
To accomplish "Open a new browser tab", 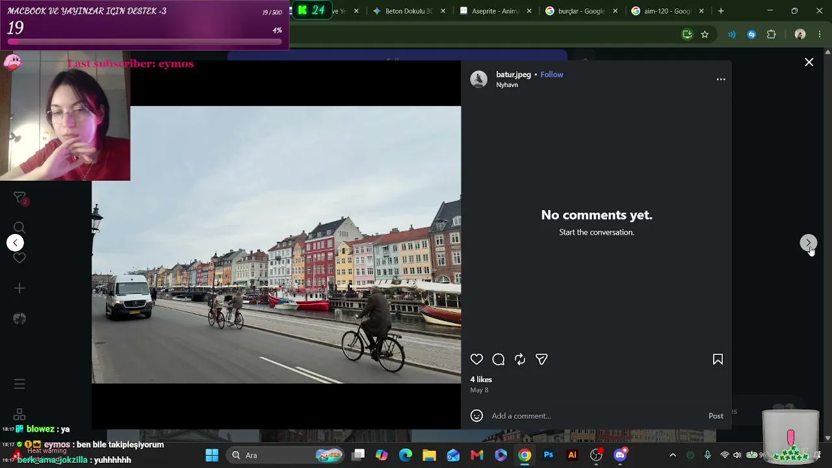I will 721,11.
